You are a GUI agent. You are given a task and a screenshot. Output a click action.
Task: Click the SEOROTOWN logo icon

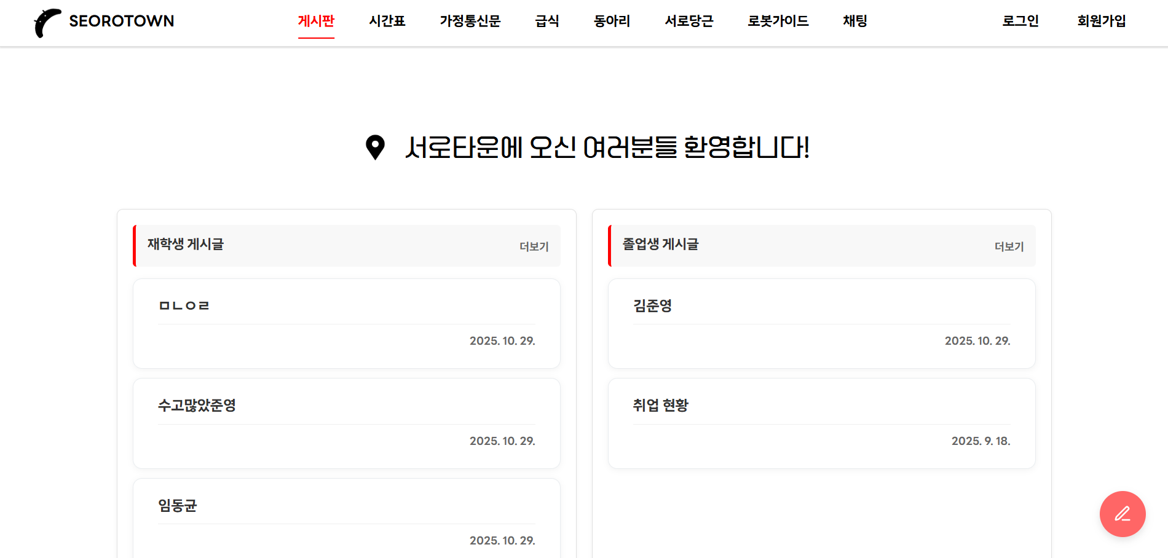(47, 23)
